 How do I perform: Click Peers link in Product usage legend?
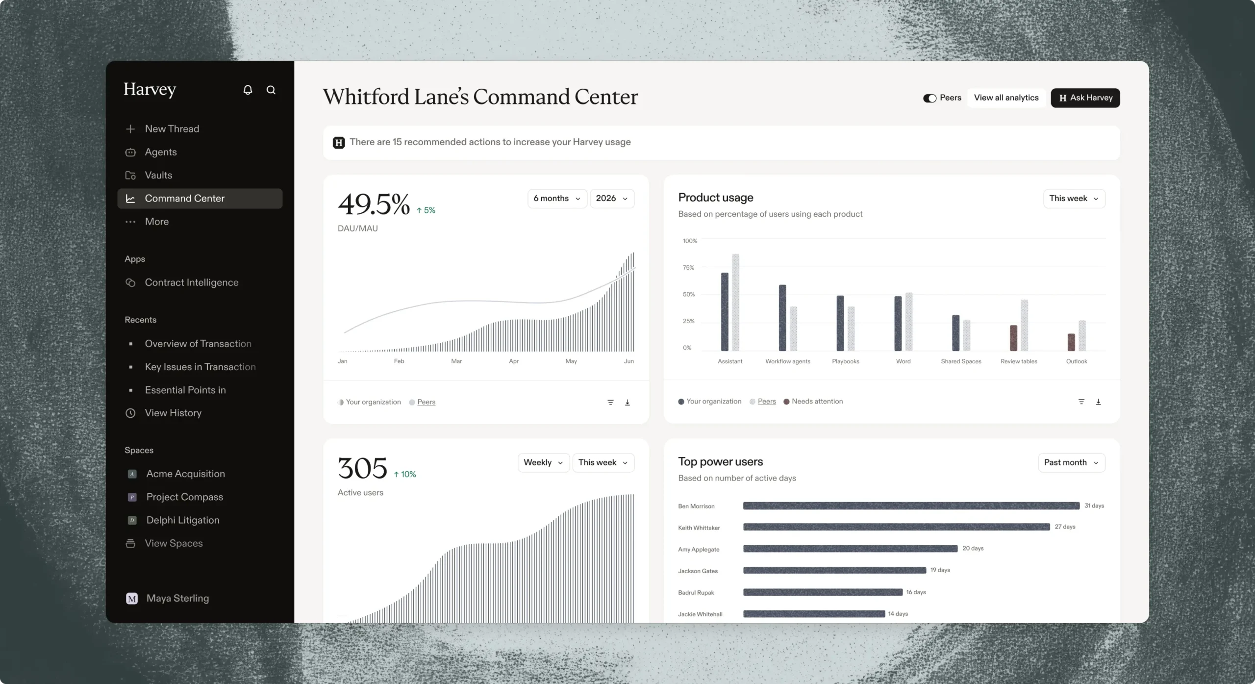pyautogui.click(x=767, y=402)
